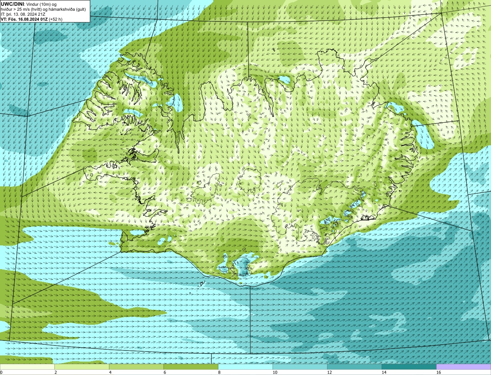Screen dimensions: 491x375
Task: Click the "0" label on the wind scale
Action: [1, 372]
